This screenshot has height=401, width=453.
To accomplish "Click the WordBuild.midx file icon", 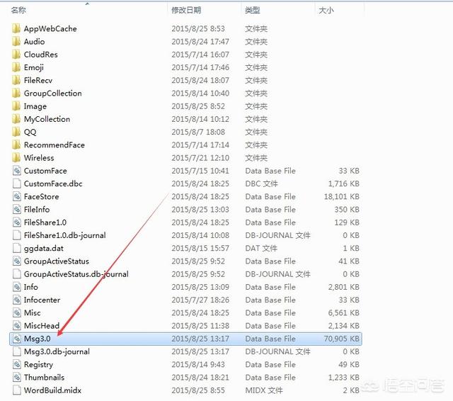I will 17,390.
